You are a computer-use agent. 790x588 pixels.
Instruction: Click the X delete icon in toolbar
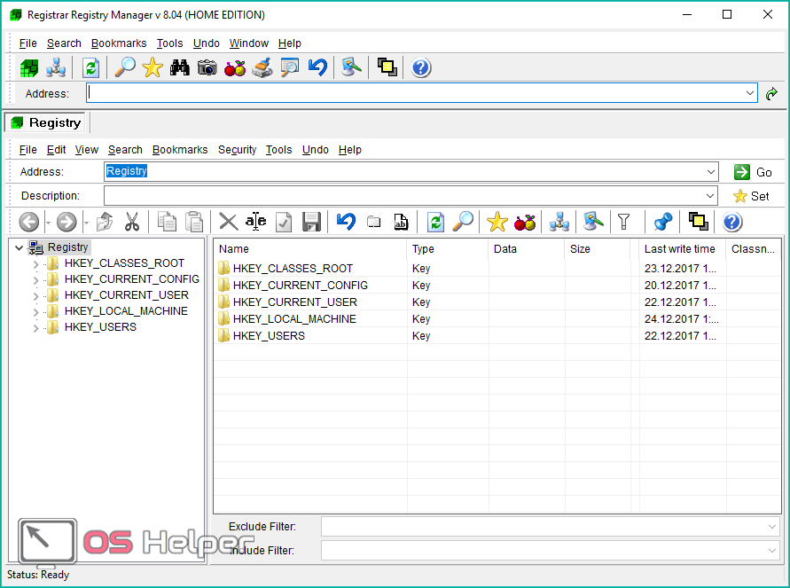pos(228,222)
